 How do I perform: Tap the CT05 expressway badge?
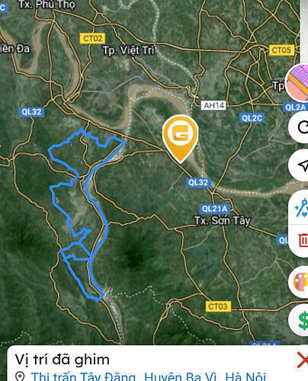click(x=281, y=50)
